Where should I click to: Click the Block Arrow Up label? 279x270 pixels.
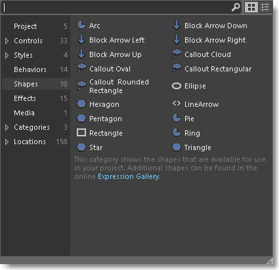(x=116, y=54)
